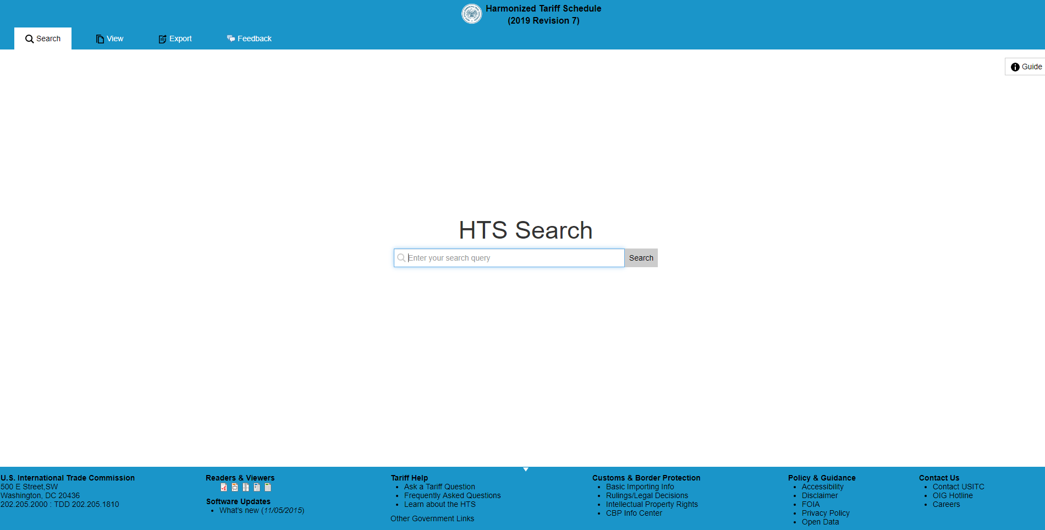Click U.S. International Trade Commission footer heading
This screenshot has height=530, width=1045.
pos(68,478)
